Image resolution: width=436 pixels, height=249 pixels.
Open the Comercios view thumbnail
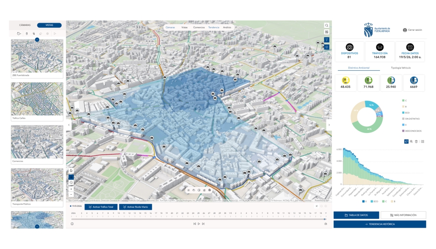(x=37, y=144)
